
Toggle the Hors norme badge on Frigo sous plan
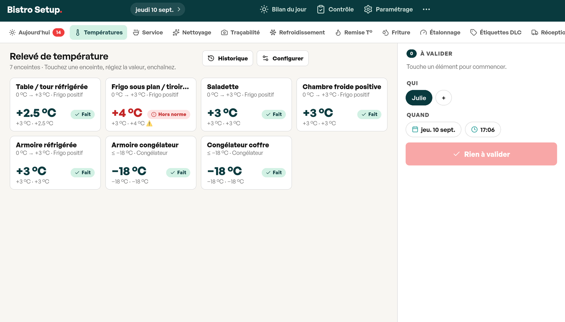click(169, 114)
